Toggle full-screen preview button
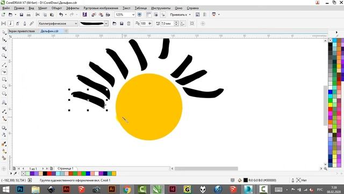Viewport: 344px width, 194px height. (x=140, y=15)
